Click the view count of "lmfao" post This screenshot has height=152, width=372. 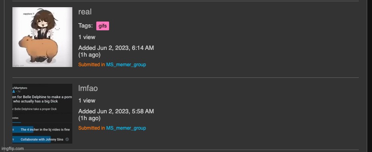87,101
